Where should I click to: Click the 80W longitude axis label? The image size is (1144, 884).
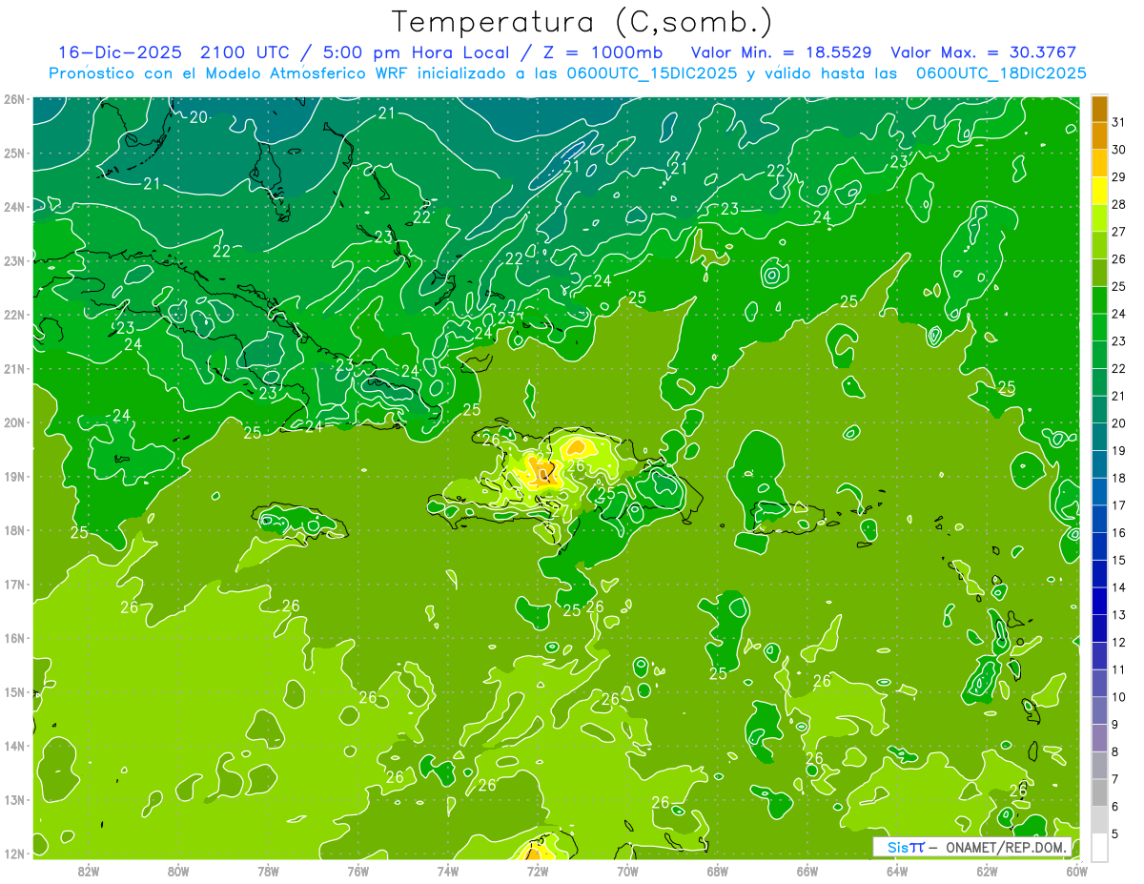click(x=178, y=871)
